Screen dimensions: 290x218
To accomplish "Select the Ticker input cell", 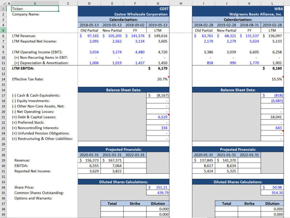I will coord(35,9).
